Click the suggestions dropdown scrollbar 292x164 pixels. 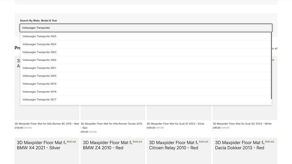(271, 66)
